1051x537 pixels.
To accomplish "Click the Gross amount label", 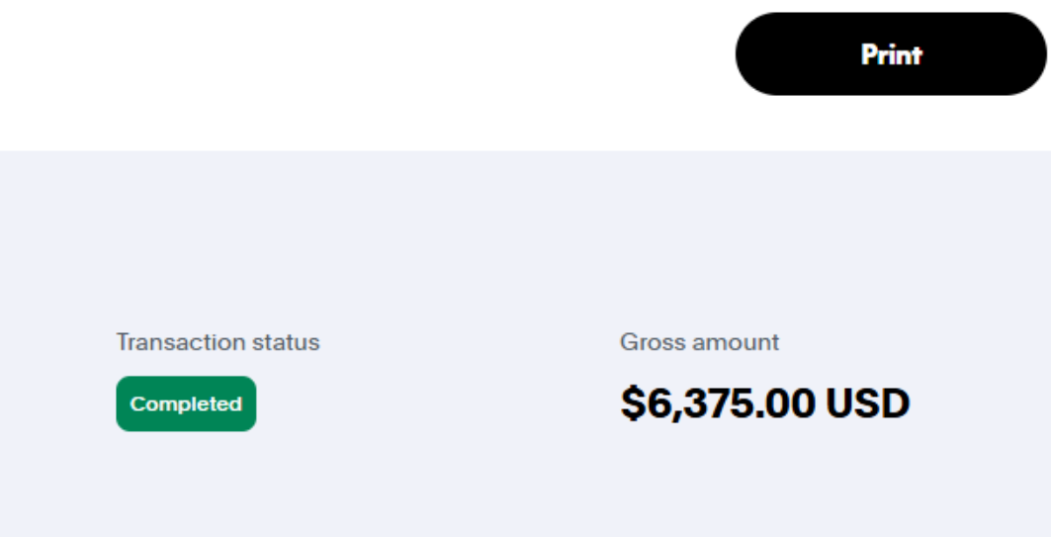I will pos(699,342).
